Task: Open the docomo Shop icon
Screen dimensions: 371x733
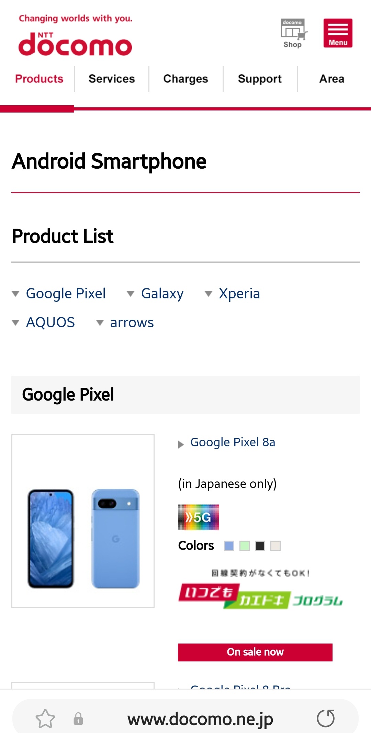Action: [293, 33]
